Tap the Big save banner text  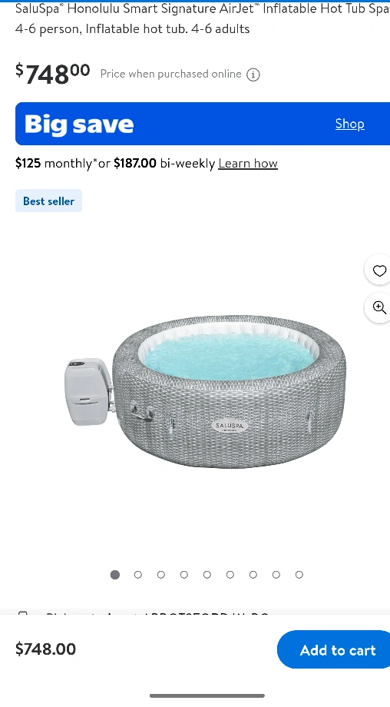(x=79, y=124)
